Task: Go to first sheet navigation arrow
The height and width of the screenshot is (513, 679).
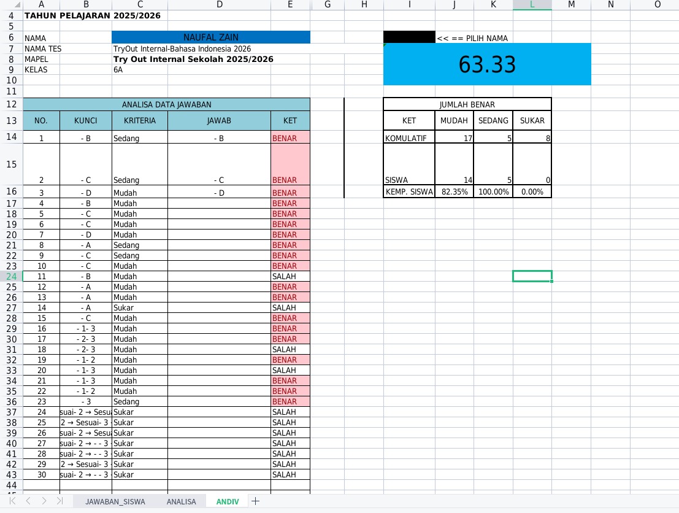Action: point(12,501)
